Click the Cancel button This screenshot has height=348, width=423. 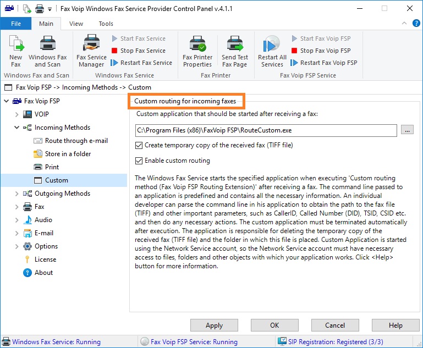coord(335,325)
